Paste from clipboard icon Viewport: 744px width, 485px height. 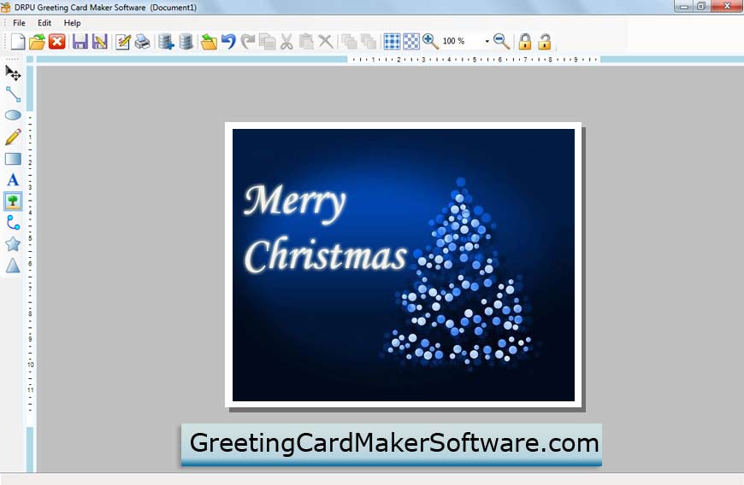tap(306, 42)
